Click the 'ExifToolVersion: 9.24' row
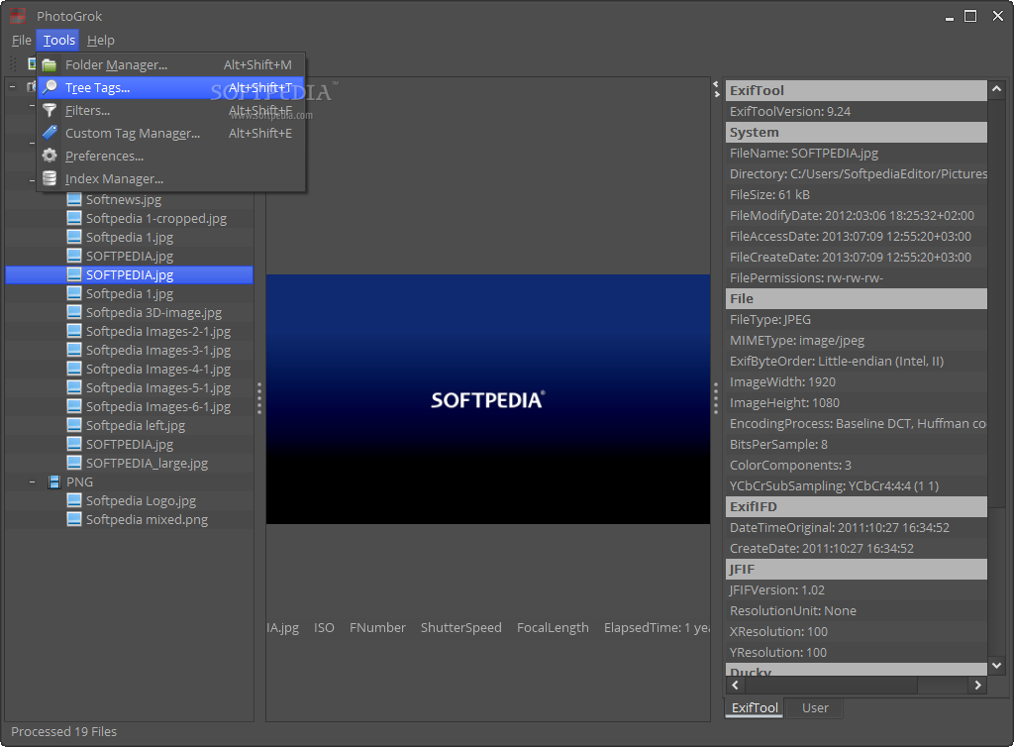1014x747 pixels. point(857,111)
